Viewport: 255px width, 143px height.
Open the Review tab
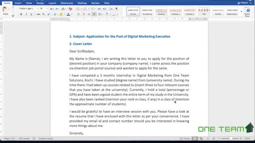coord(95,3)
